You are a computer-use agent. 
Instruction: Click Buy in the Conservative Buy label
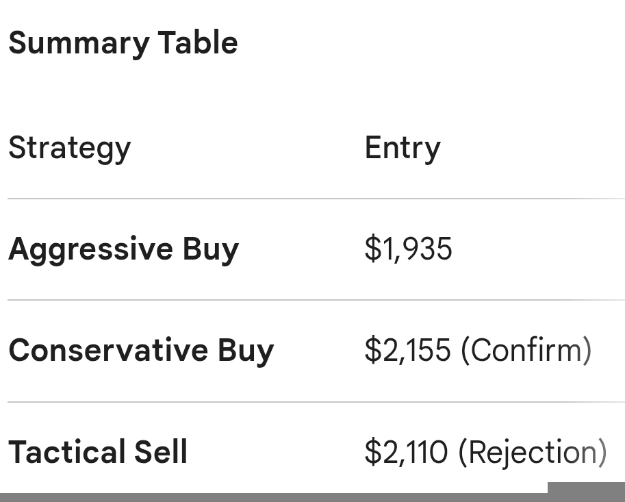[246, 351]
